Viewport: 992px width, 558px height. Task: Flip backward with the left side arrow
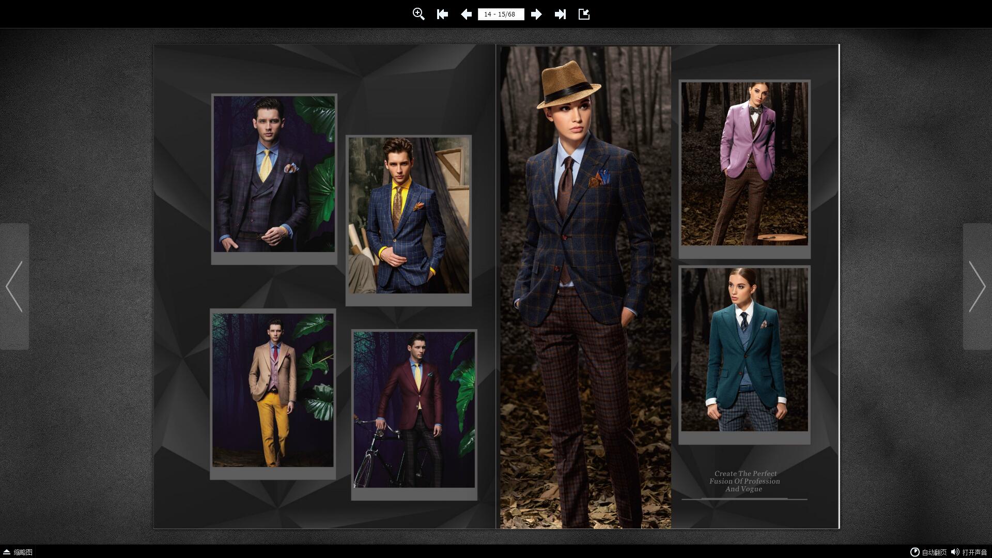tap(14, 286)
